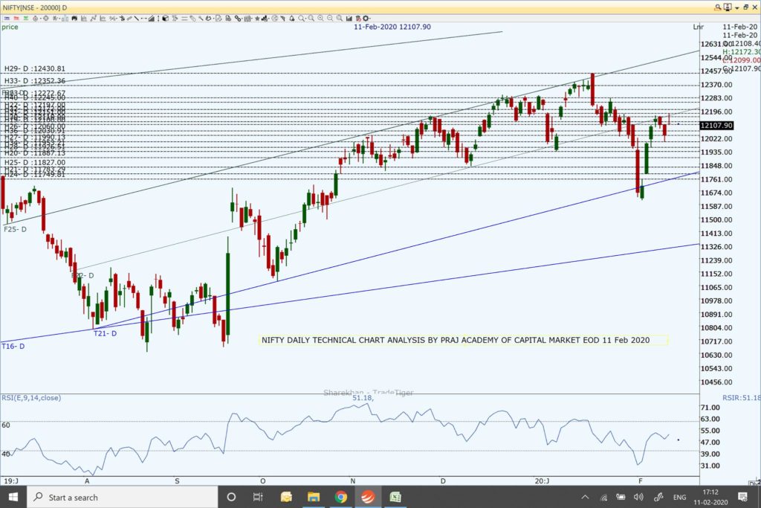Click the black bar chart icon
The width and height of the screenshot is (761, 508).
349,19
